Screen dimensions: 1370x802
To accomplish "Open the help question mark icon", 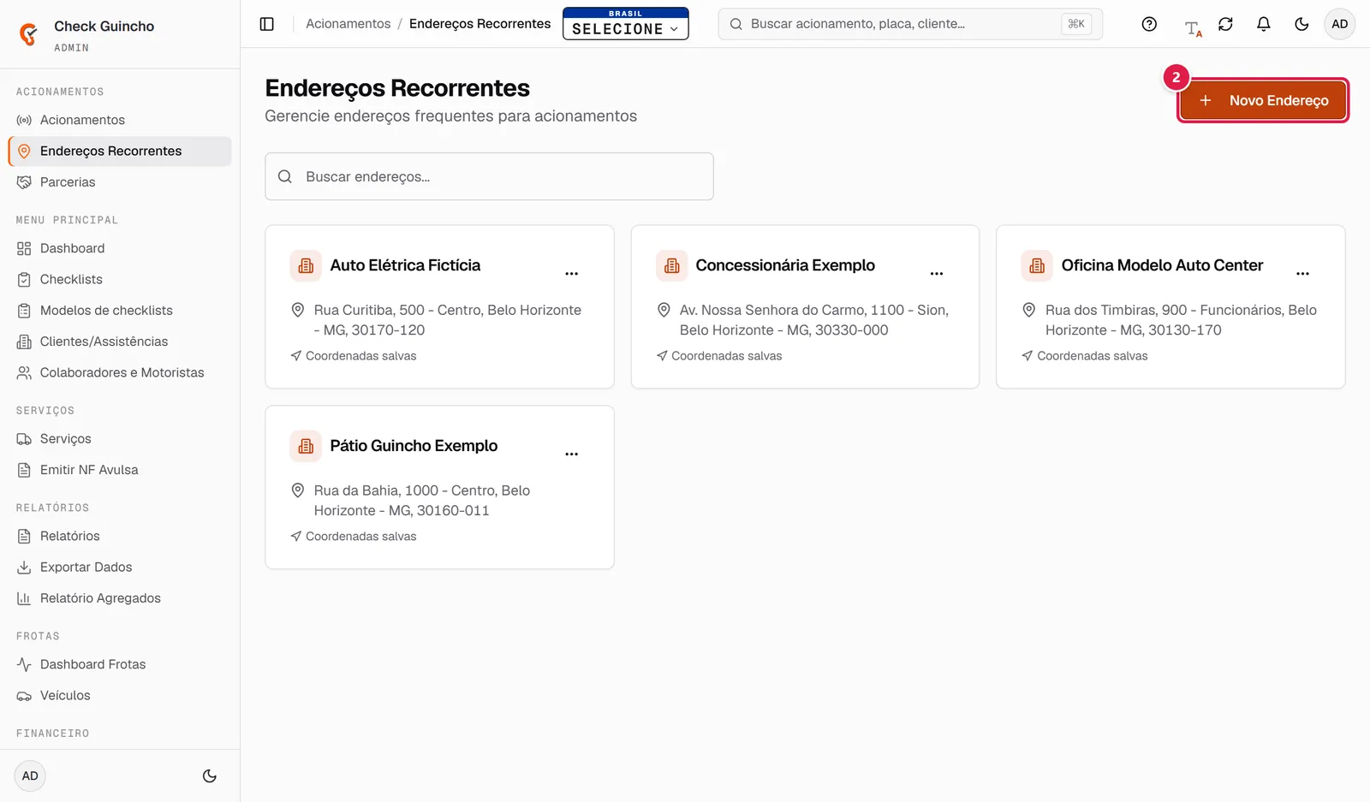I will click(x=1149, y=24).
